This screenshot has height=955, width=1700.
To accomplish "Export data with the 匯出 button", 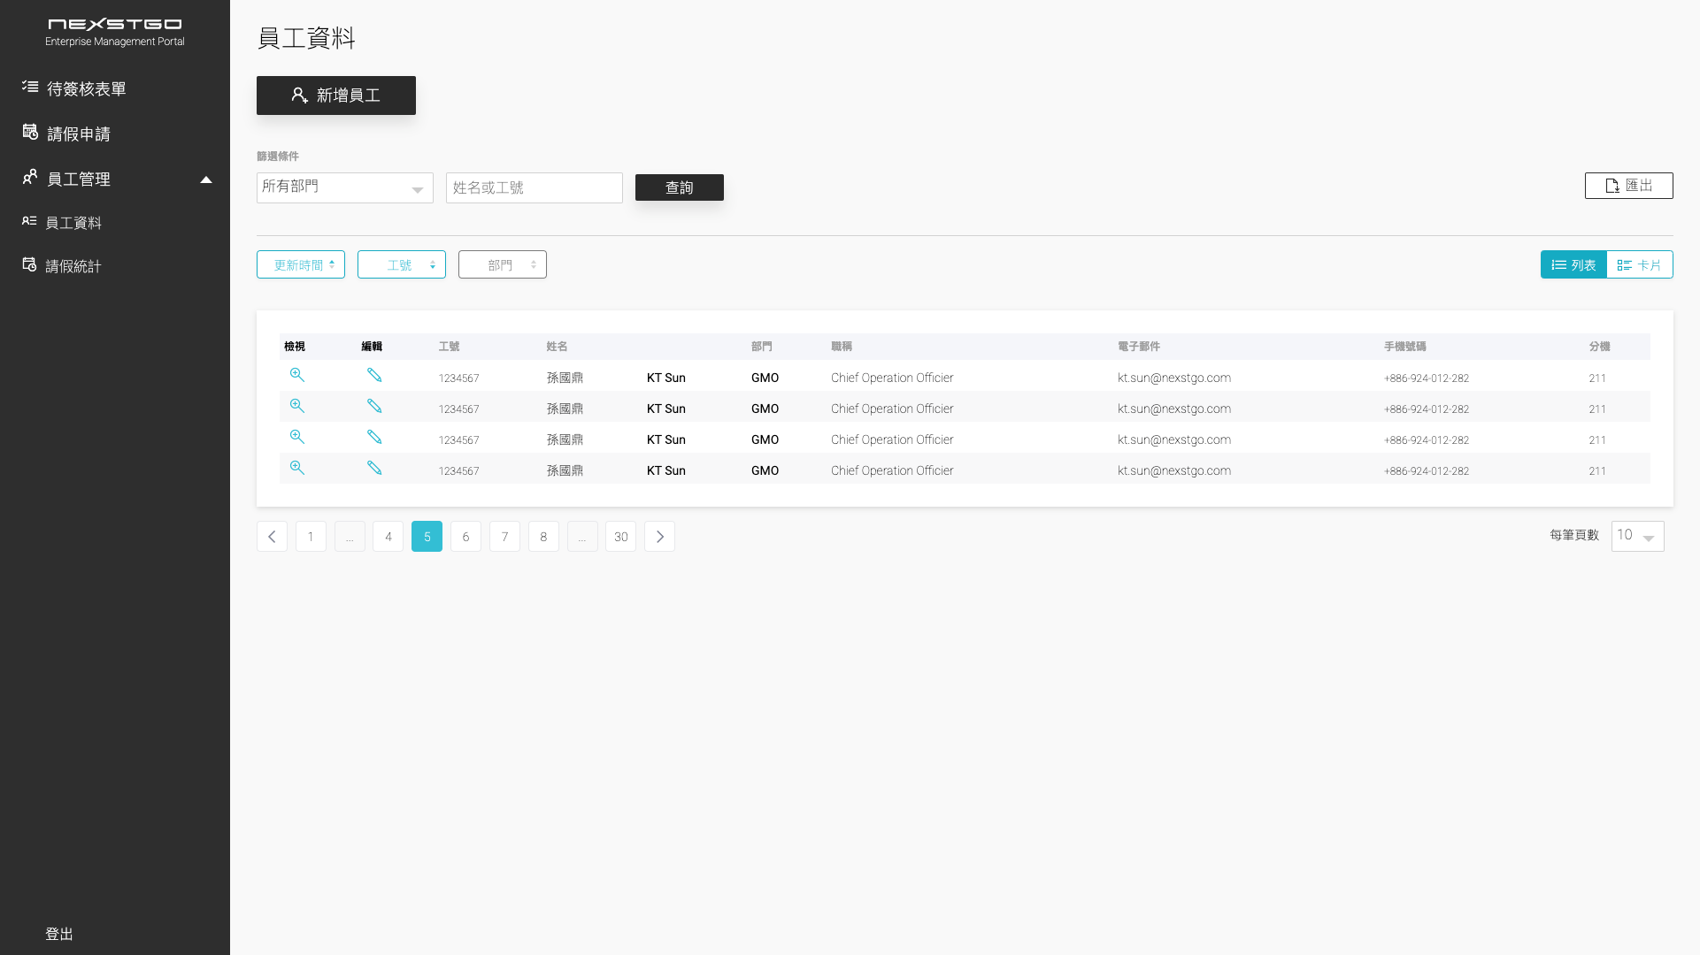I will pos(1628,186).
